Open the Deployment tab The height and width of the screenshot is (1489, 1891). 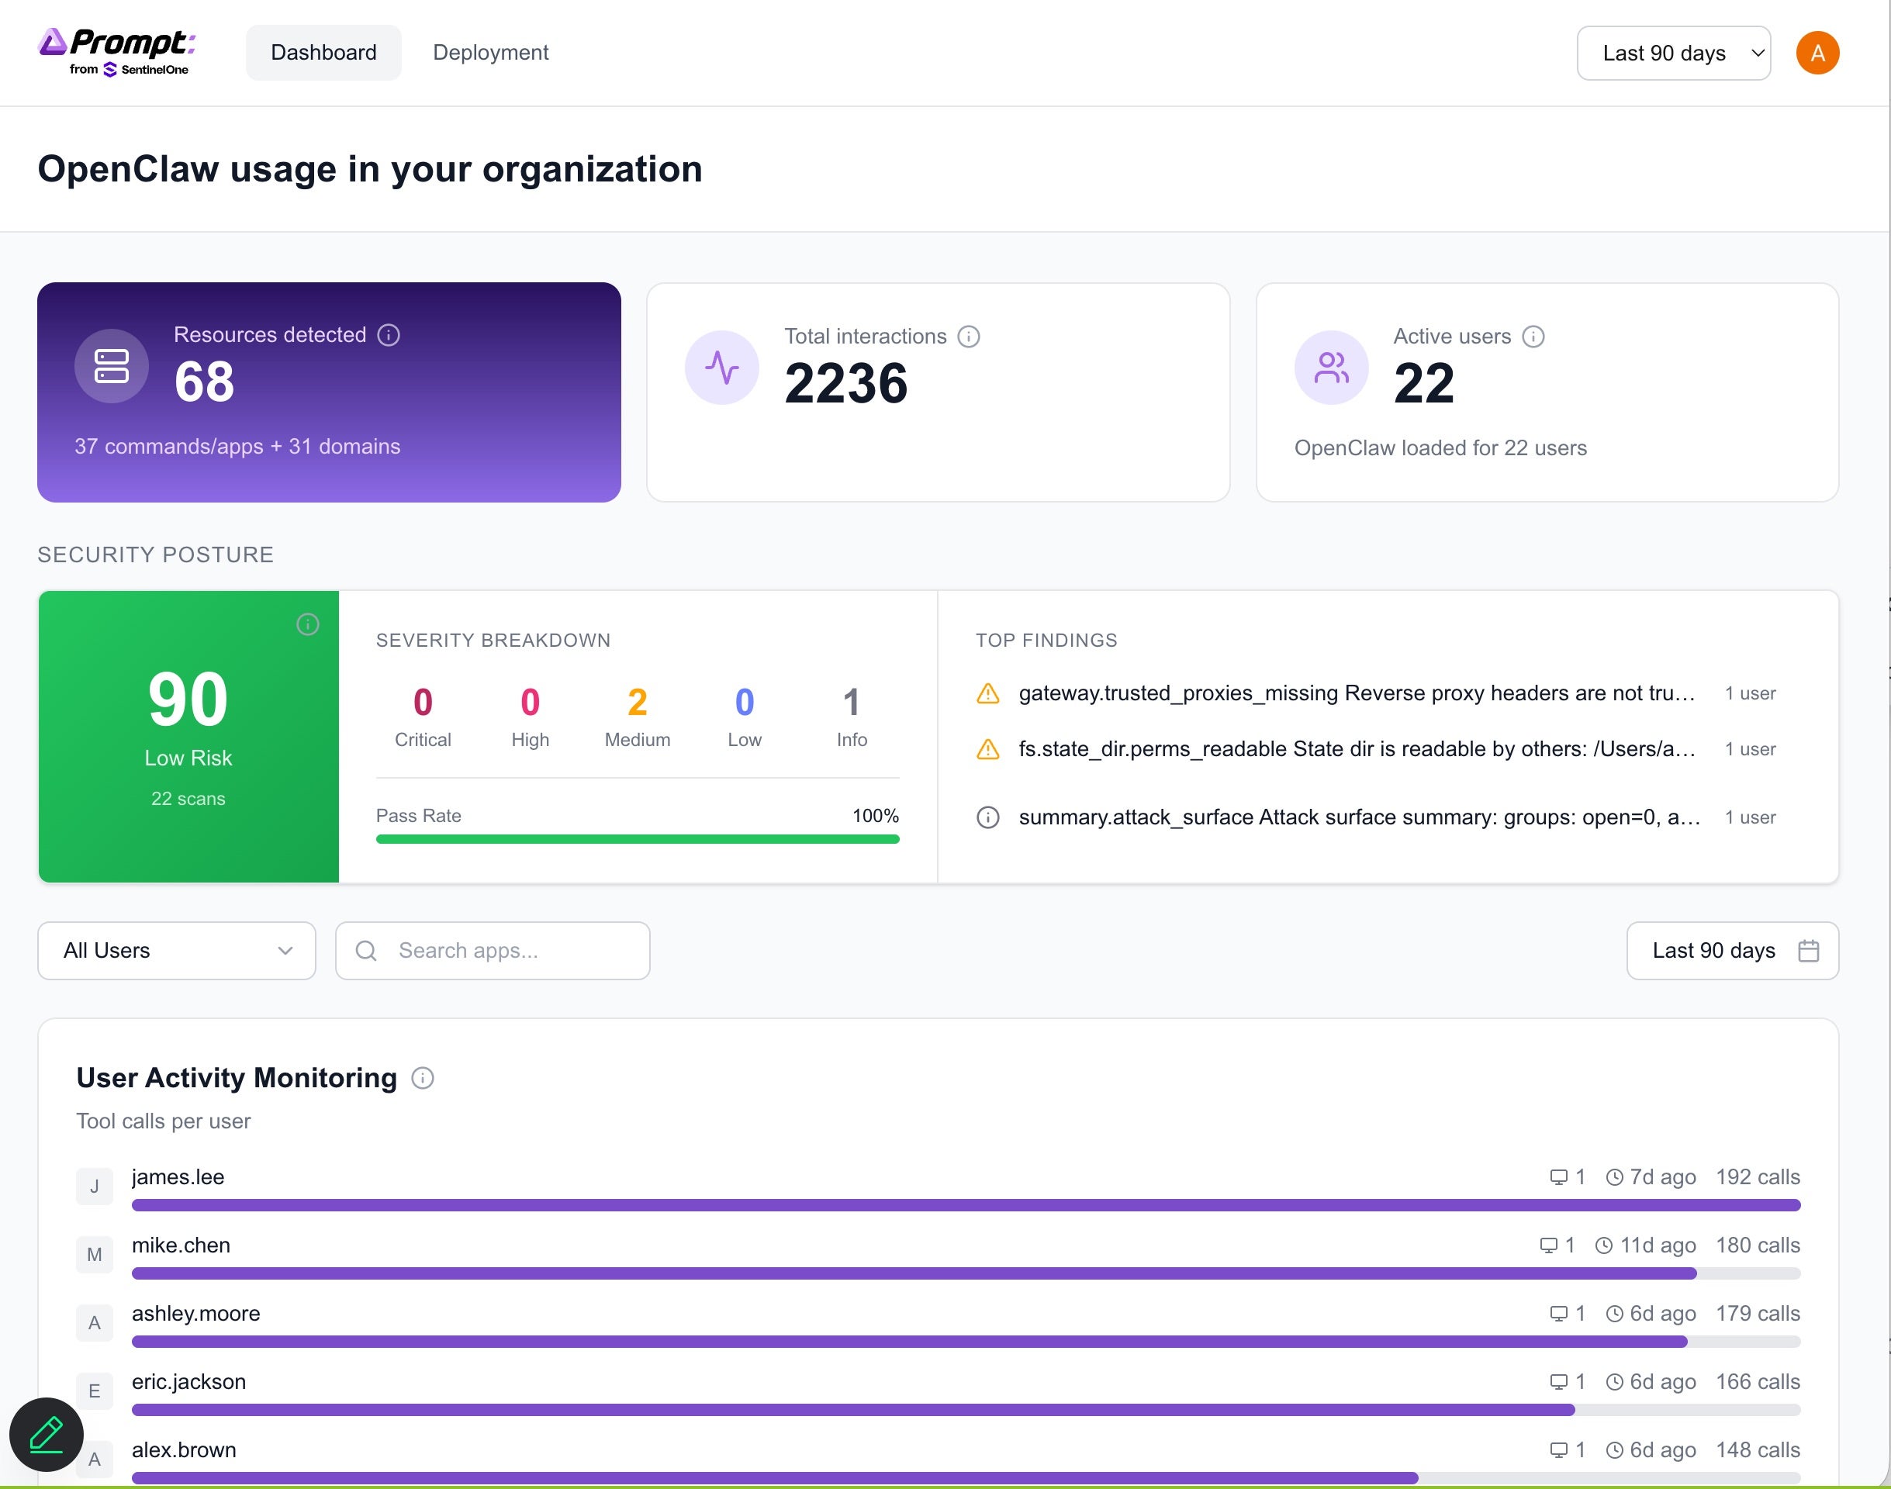click(x=490, y=52)
